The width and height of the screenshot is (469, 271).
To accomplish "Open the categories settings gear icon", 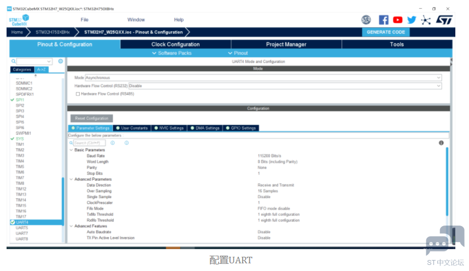I will coord(61,61).
